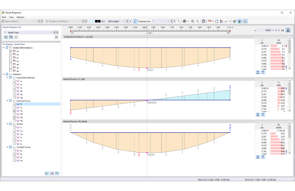Click the uncheck all red X icon
The image size is (295, 191).
point(52,173)
